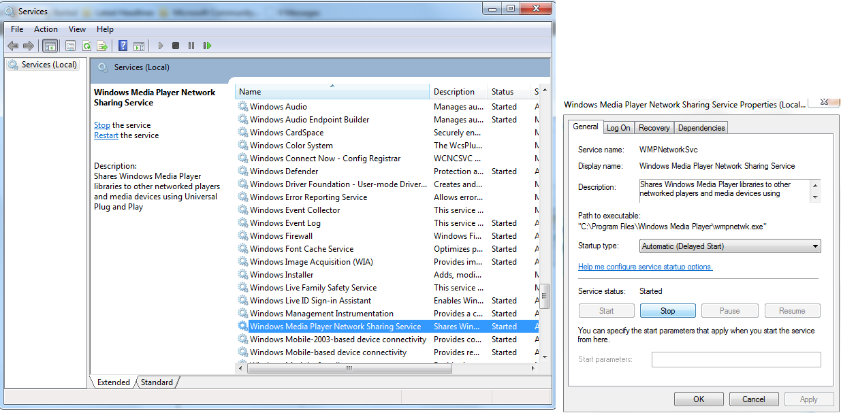Viewport: 841px width, 413px height.
Task: Click gear icon next to Windows Firewall
Action: (242, 235)
